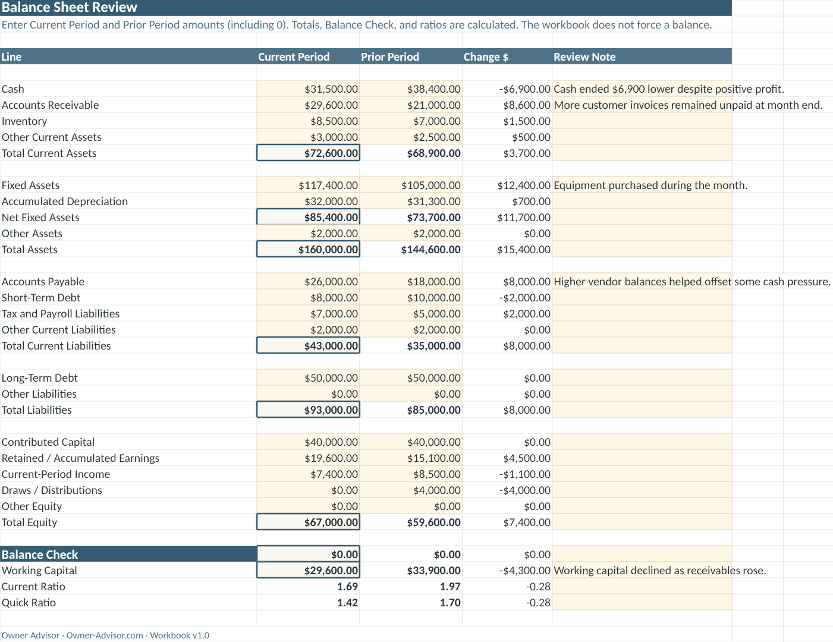
Task: Click Contributed Capital current period $40,000.00
Action: tap(308, 442)
